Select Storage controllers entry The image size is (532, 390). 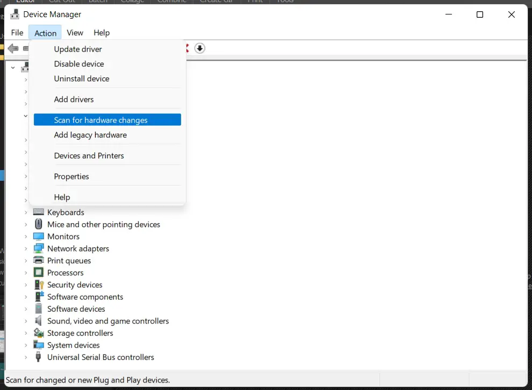pyautogui.click(x=80, y=333)
